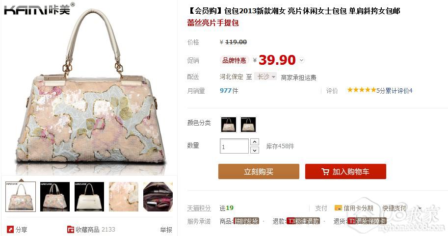Click the 加入购物车 add to cart button

pos(345,171)
